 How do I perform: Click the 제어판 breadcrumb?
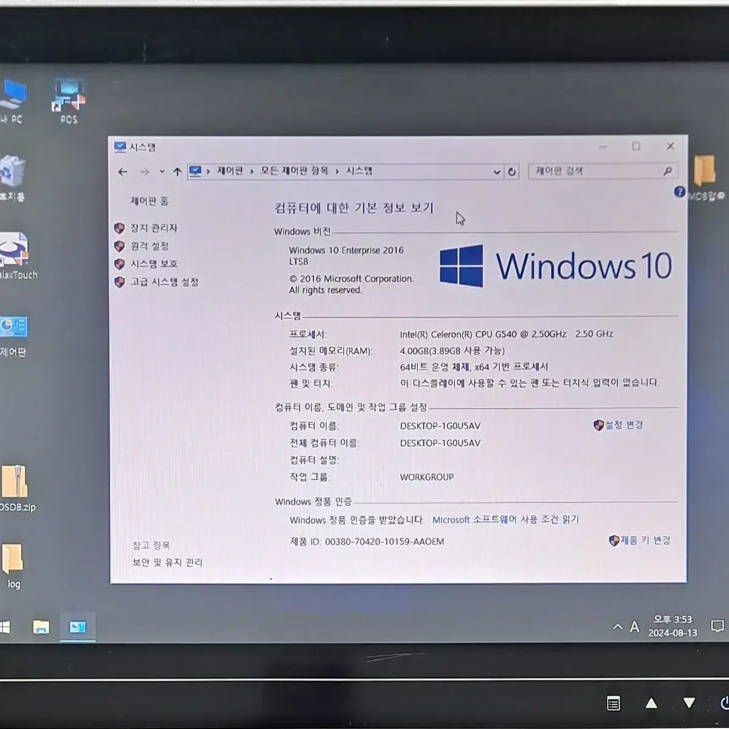tap(230, 171)
